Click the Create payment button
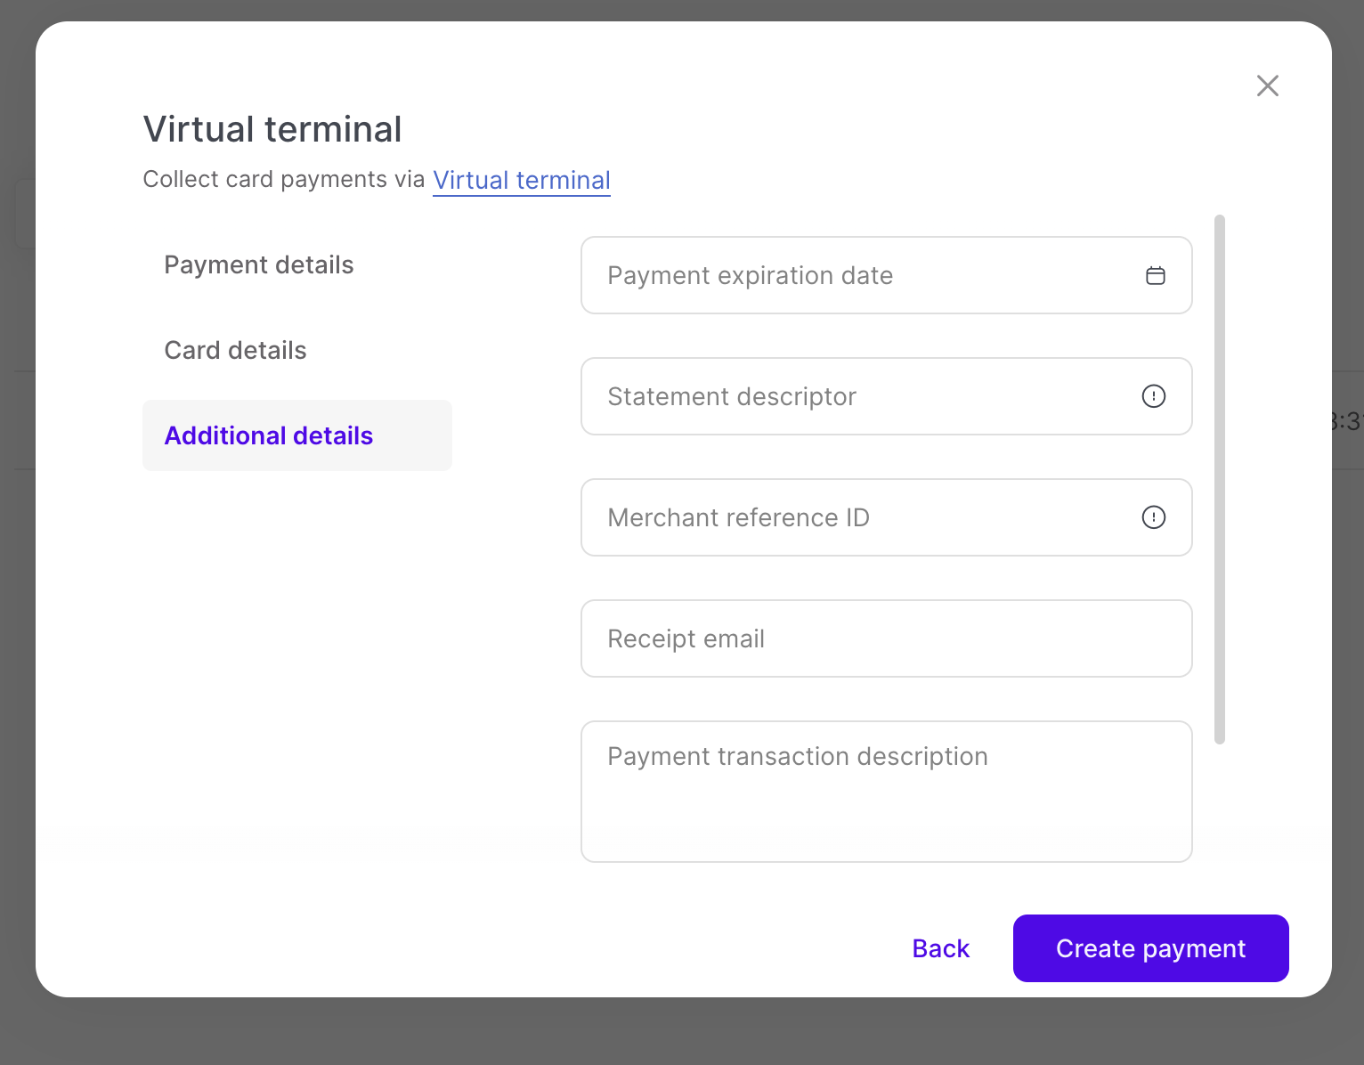 point(1150,948)
